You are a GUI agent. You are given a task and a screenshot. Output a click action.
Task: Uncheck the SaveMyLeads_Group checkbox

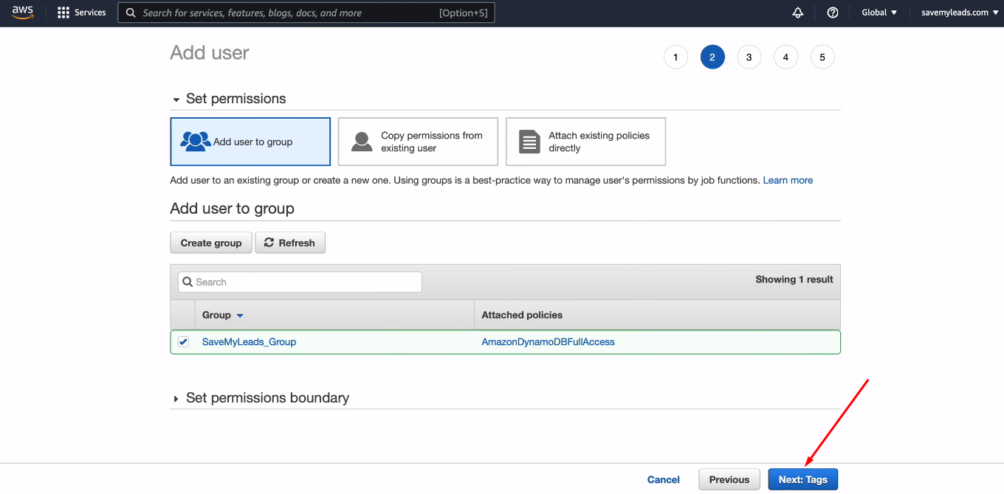click(183, 342)
